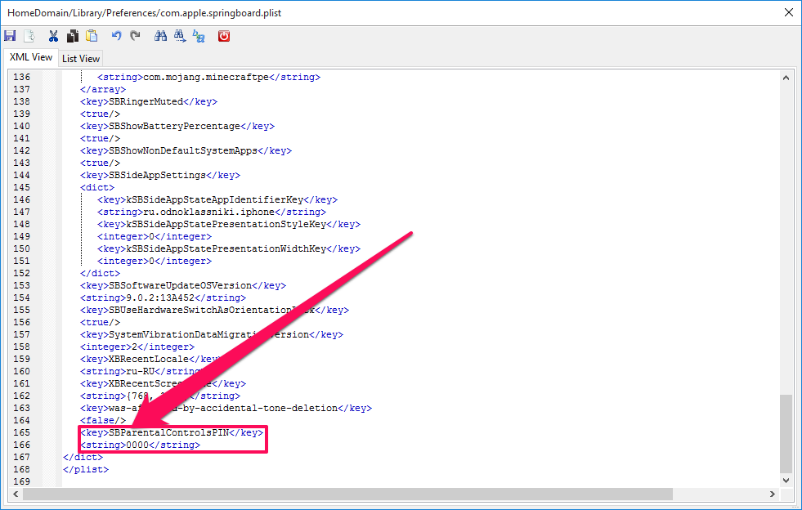
Task: Switch to the List View tab
Action: click(81, 58)
